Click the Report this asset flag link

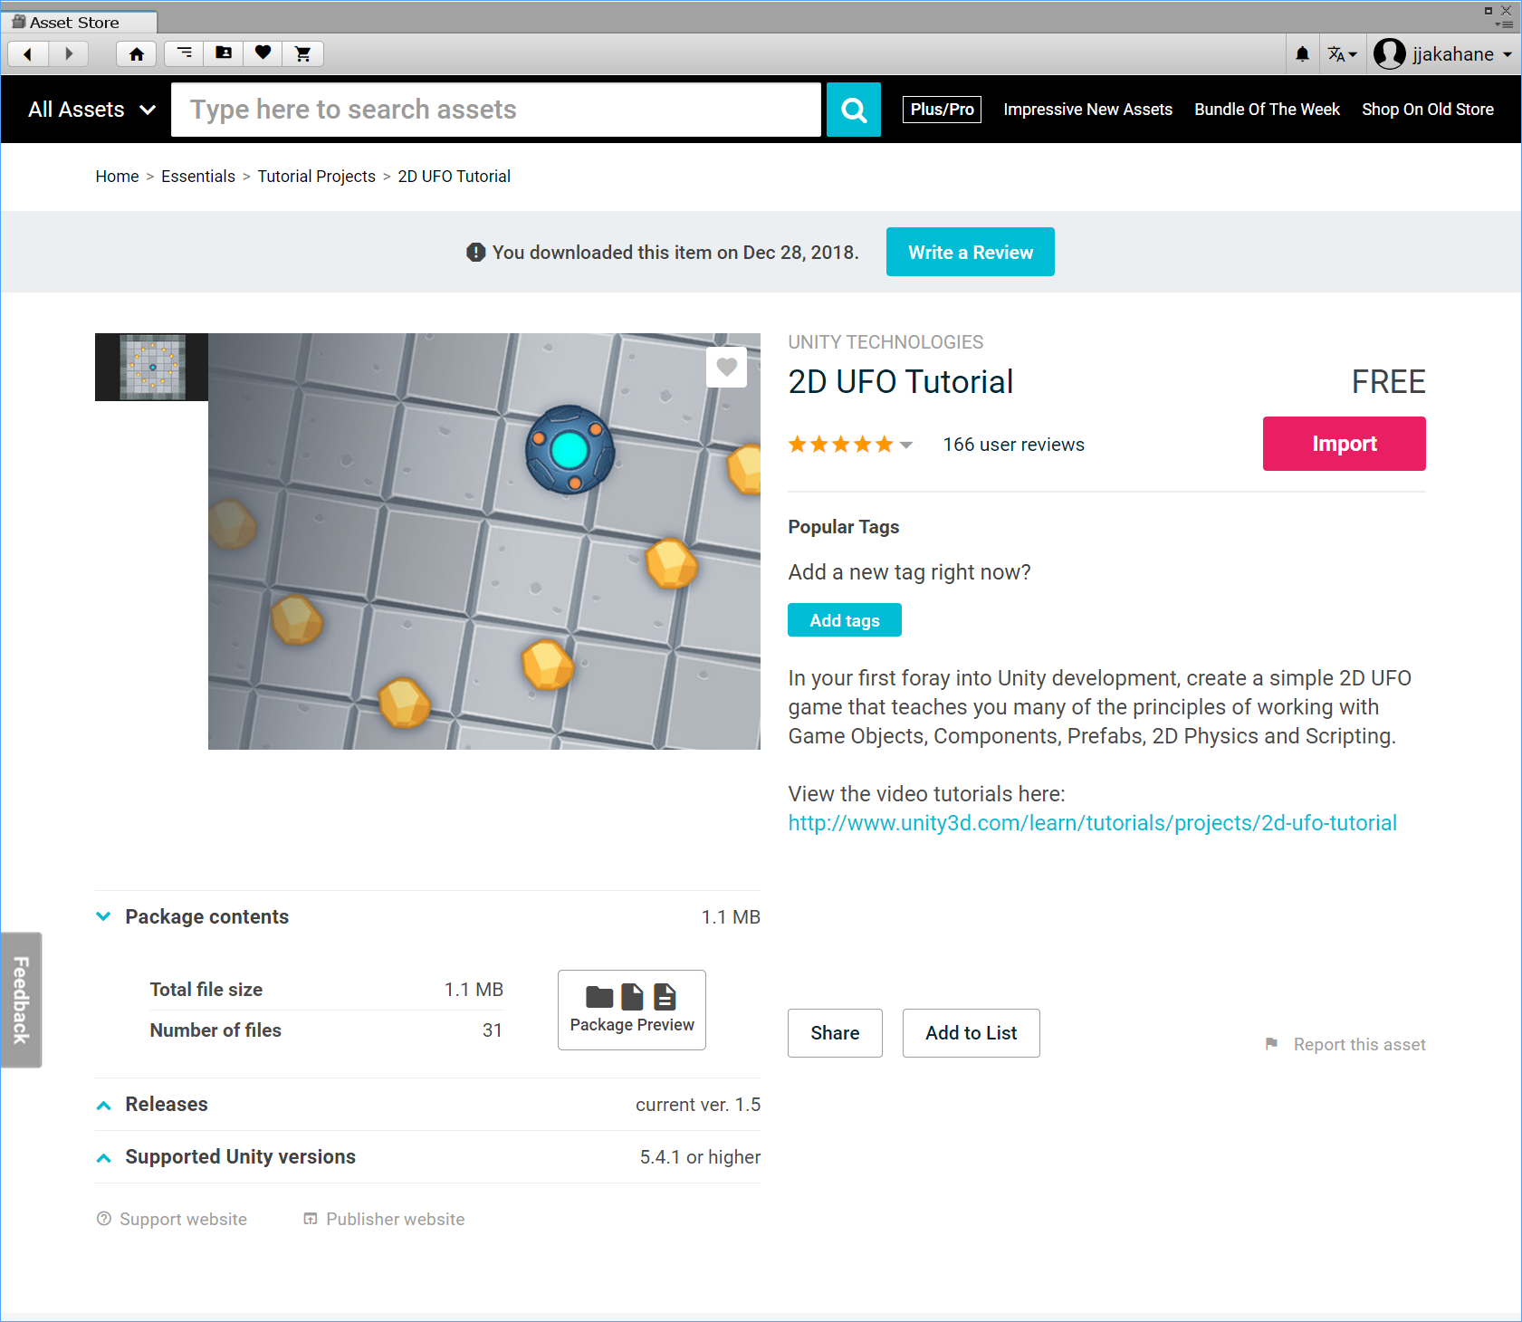click(1345, 1044)
